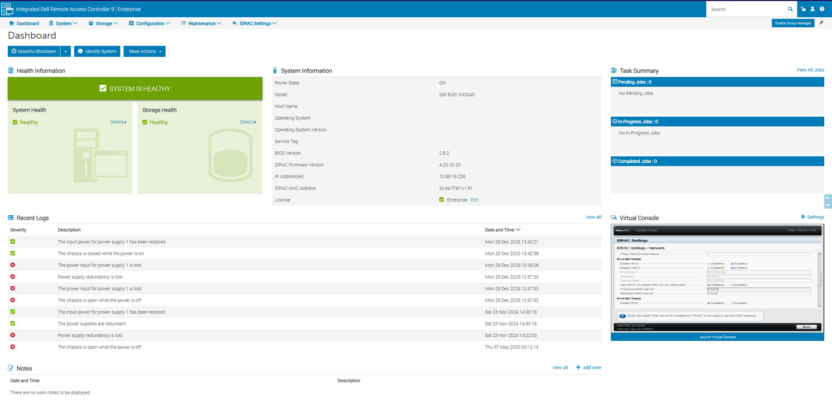This screenshot has width=832, height=415.
Task: Sort by Date and Time column chevron
Action: tap(518, 229)
